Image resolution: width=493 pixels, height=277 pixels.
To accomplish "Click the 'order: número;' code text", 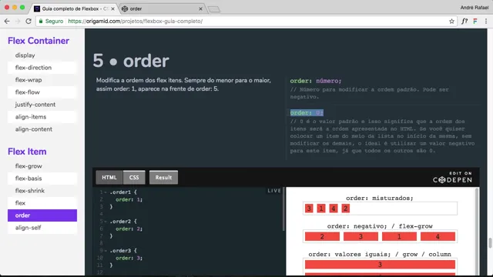I will 315,81.
